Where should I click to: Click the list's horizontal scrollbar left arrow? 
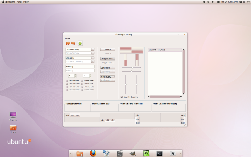click(x=149, y=97)
